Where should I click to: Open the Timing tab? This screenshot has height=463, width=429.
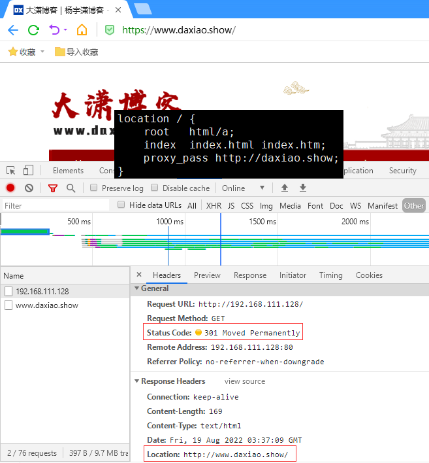coord(331,275)
